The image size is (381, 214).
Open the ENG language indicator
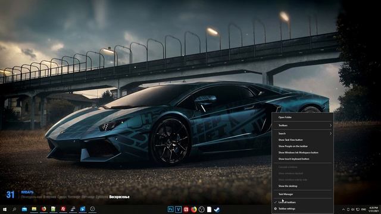tap(364, 209)
